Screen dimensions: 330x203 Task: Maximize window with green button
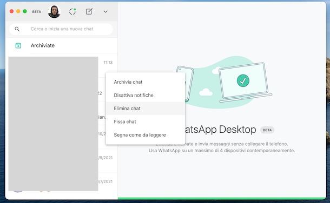[25, 11]
